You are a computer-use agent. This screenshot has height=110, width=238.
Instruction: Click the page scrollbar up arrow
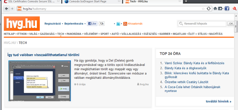[236, 16]
